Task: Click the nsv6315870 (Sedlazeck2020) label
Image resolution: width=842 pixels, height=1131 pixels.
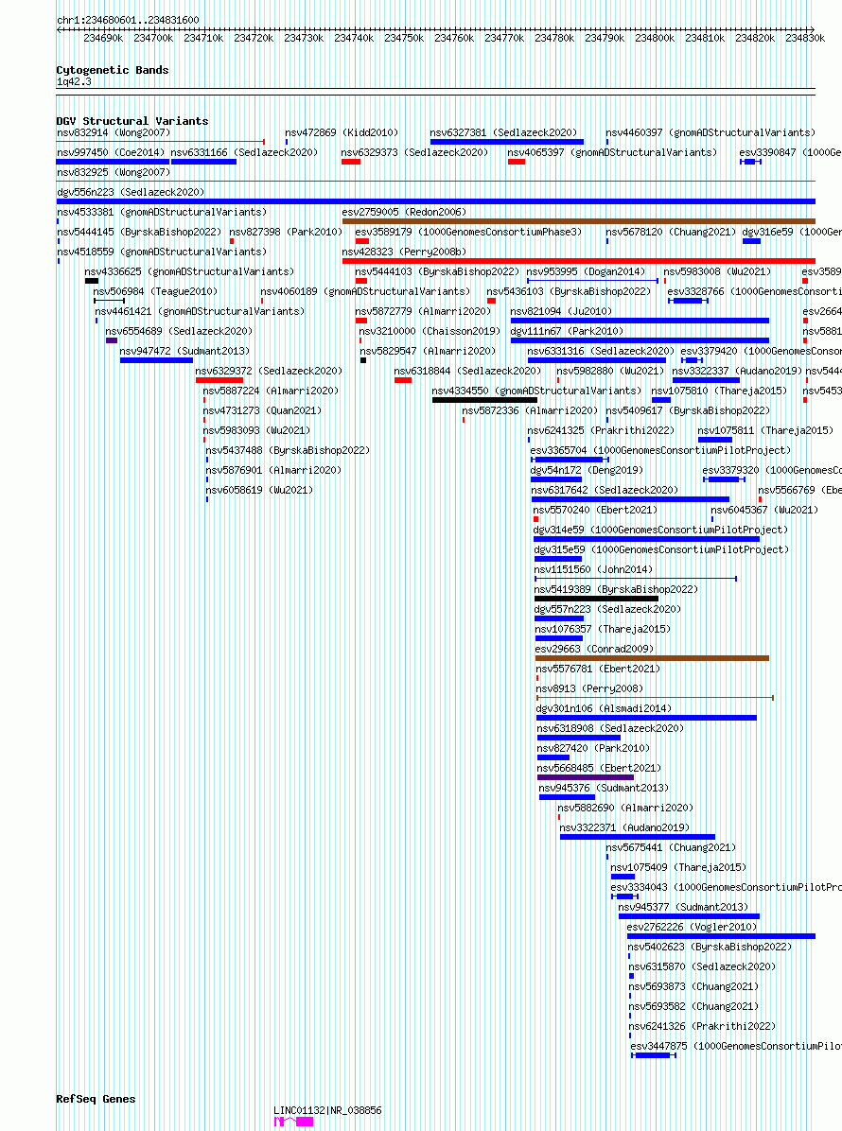Action: tap(701, 966)
